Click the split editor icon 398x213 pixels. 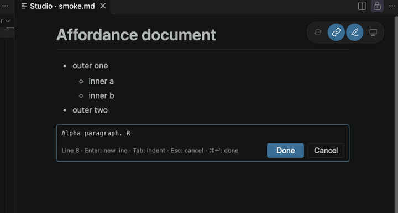[x=362, y=6]
